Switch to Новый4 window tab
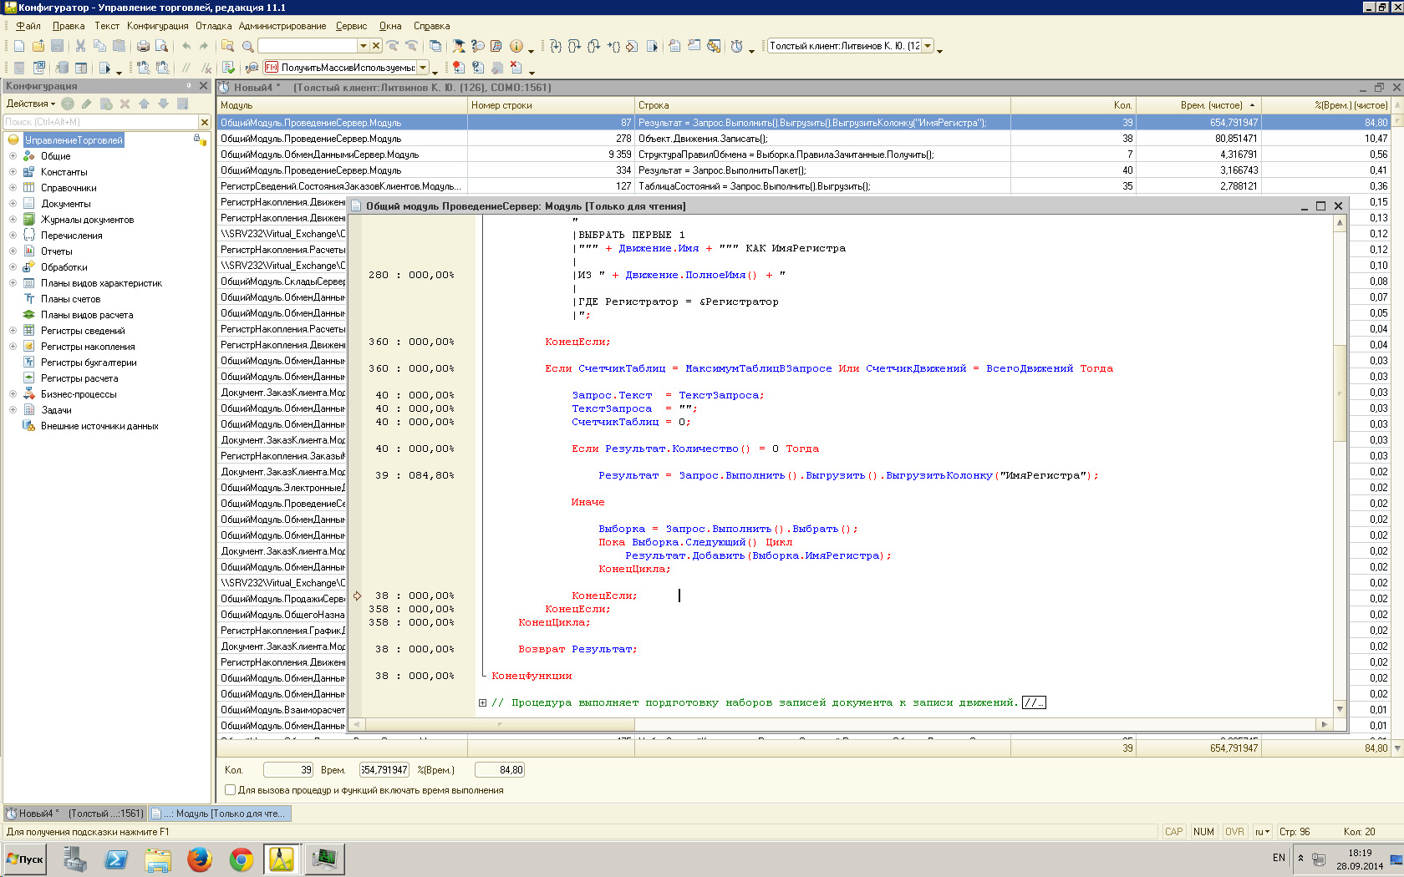 point(75,813)
